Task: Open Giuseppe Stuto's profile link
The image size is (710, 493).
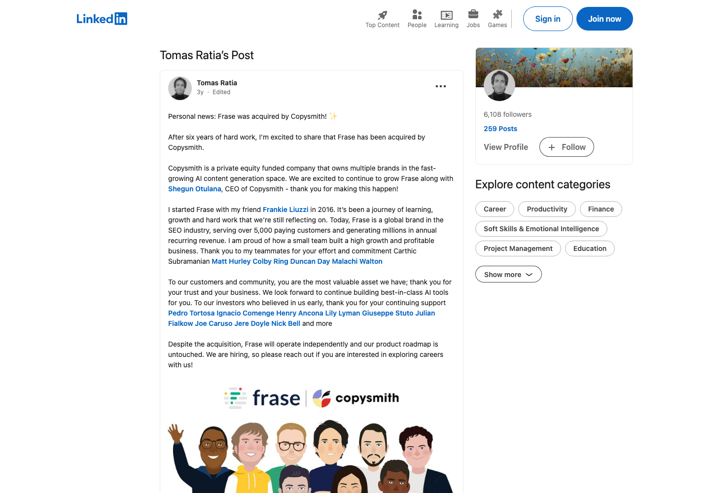Action: point(388,313)
